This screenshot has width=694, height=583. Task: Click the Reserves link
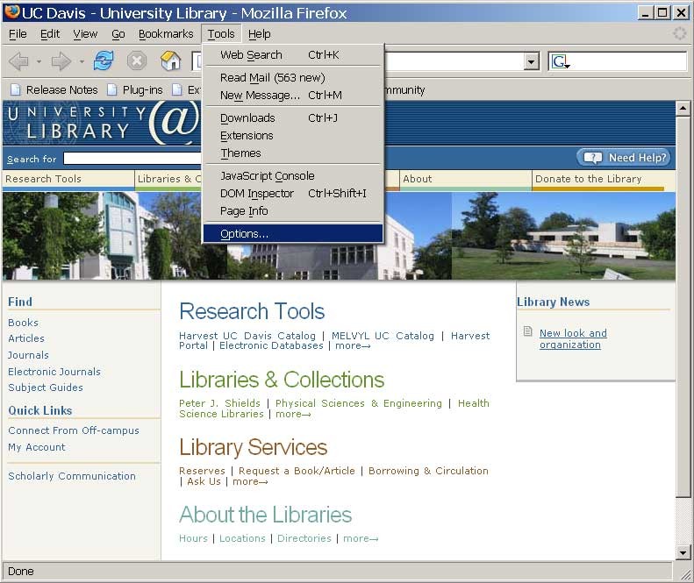point(202,471)
